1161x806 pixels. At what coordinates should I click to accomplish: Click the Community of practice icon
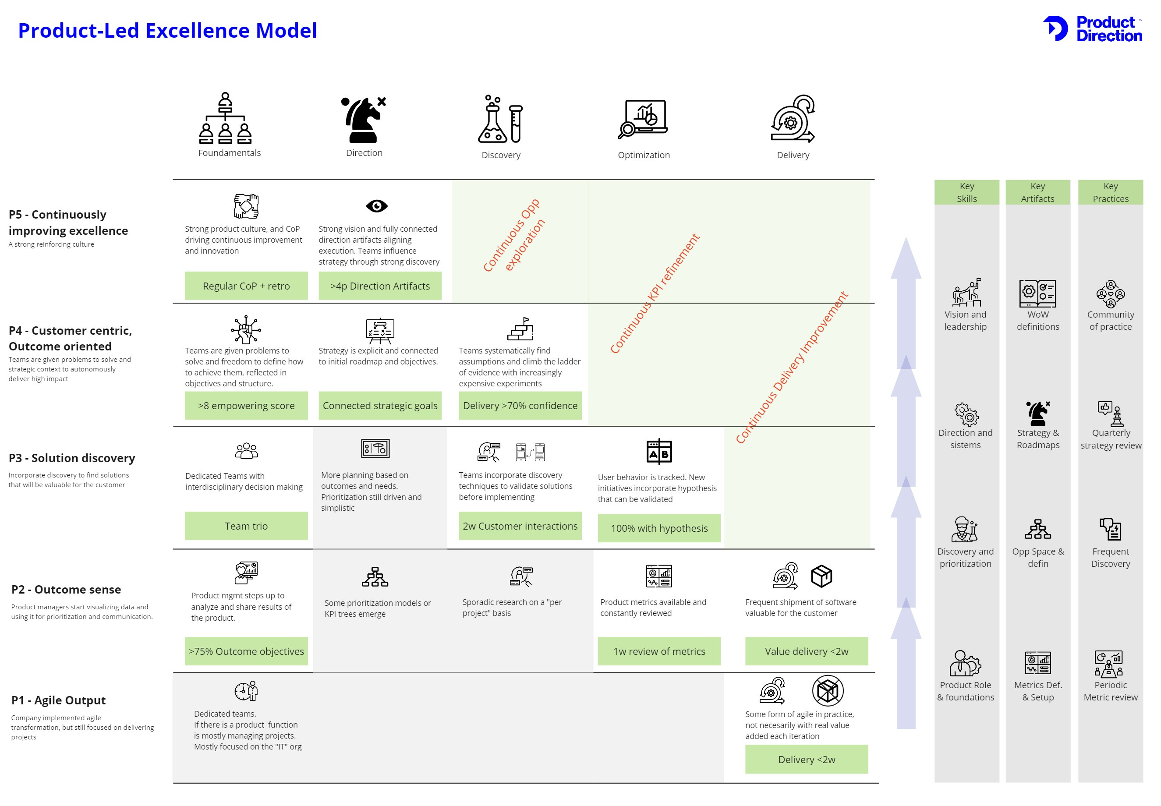[x=1110, y=294]
